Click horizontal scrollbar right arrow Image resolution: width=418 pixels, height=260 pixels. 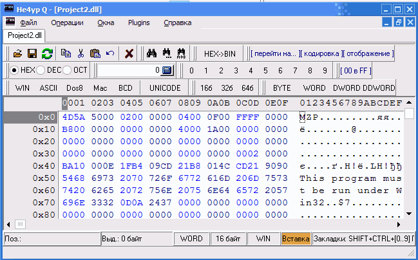[399, 225]
